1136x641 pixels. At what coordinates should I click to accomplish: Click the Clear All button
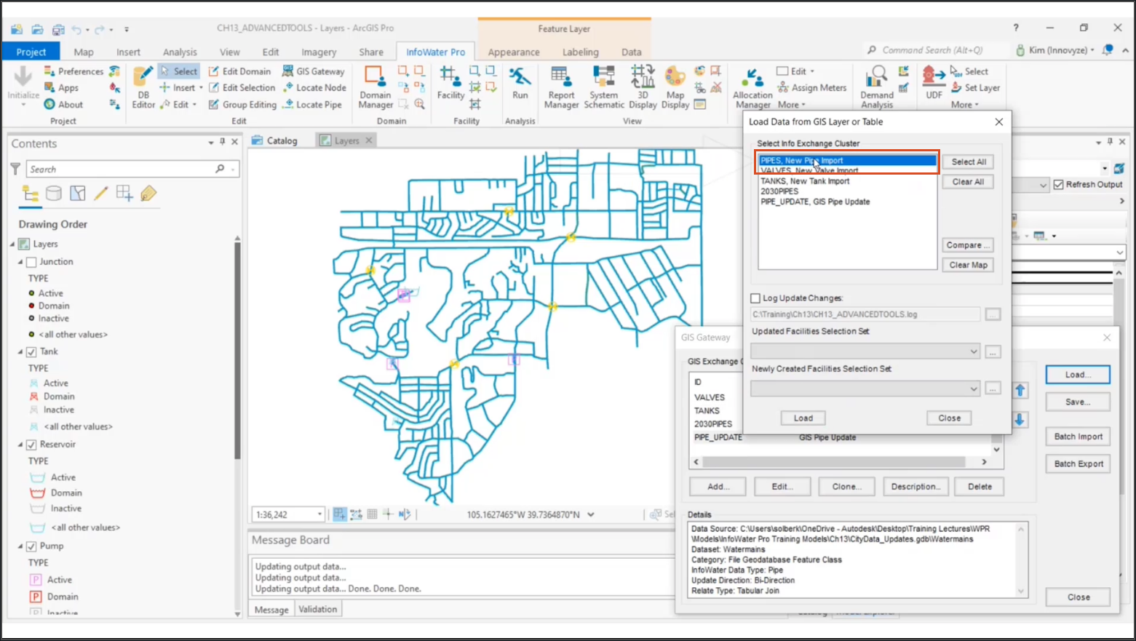pos(969,182)
